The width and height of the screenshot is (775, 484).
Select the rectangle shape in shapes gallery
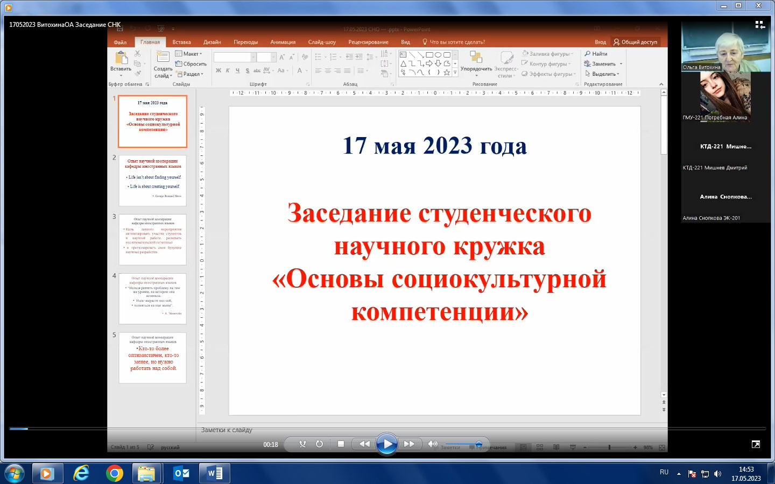click(x=429, y=55)
